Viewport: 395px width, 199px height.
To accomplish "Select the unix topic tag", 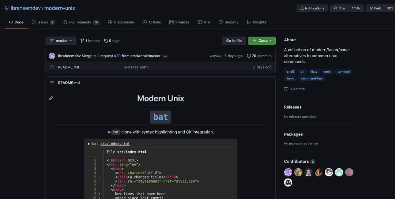I will pyautogui.click(x=327, y=72).
